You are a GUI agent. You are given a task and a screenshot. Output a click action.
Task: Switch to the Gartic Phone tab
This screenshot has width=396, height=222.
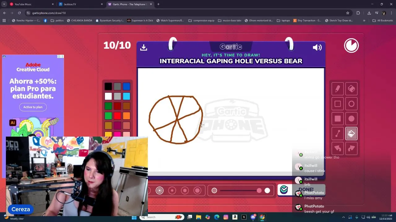pos(130,4)
